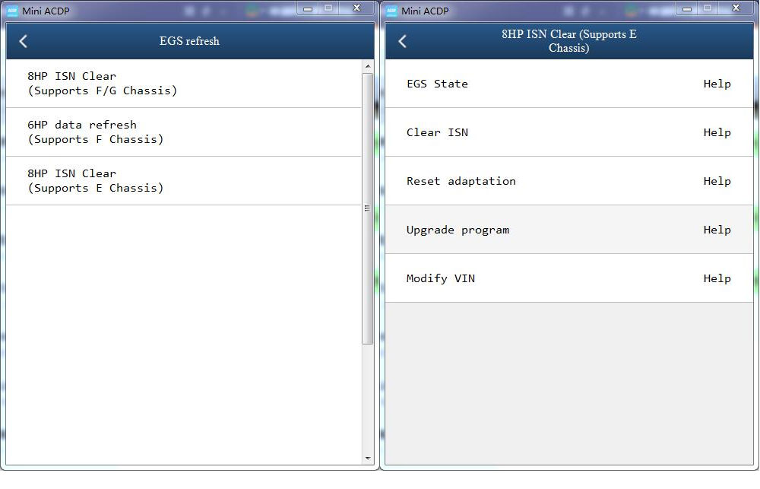This screenshot has height=489, width=760.
Task: Open Help for EGS State
Action: click(717, 84)
